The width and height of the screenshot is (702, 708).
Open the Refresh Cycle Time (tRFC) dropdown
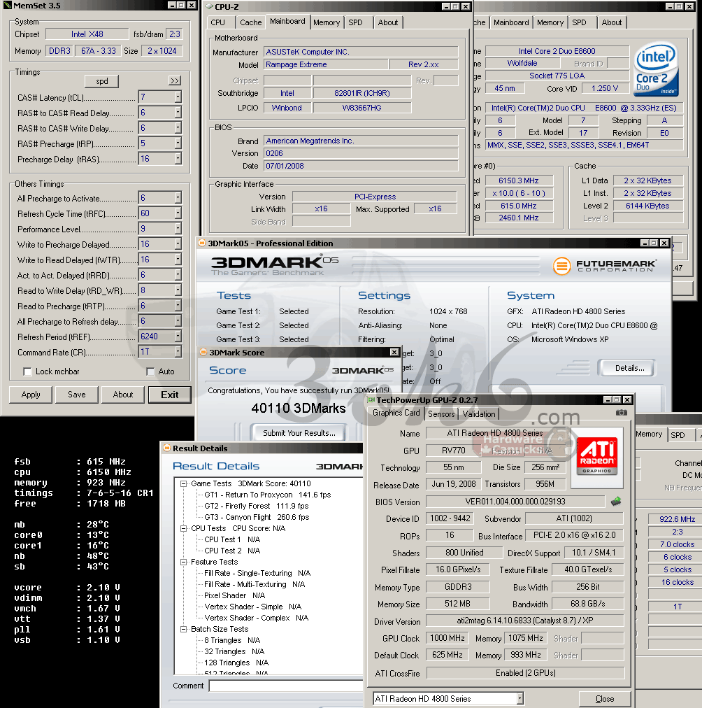click(x=178, y=213)
